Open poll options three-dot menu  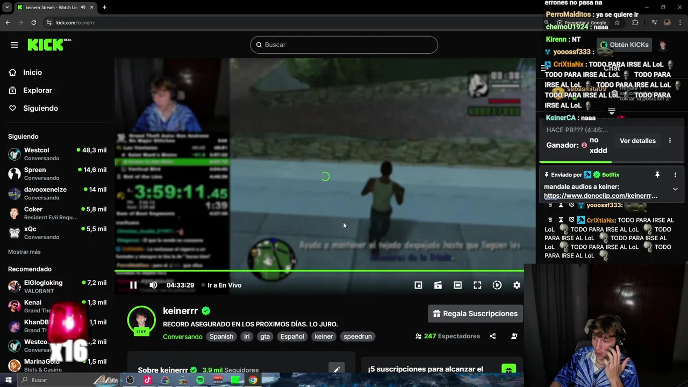(x=670, y=141)
